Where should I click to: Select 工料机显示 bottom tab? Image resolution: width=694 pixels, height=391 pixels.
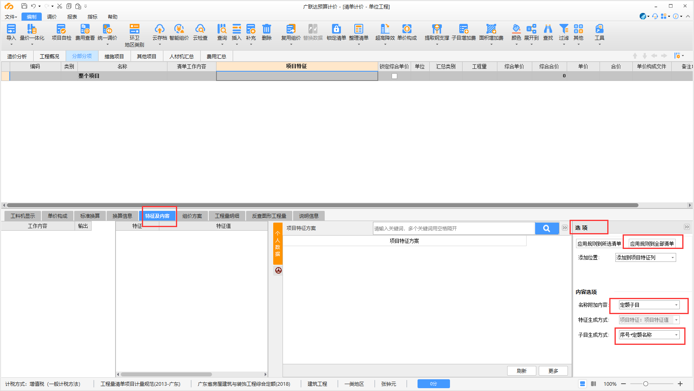coord(23,216)
